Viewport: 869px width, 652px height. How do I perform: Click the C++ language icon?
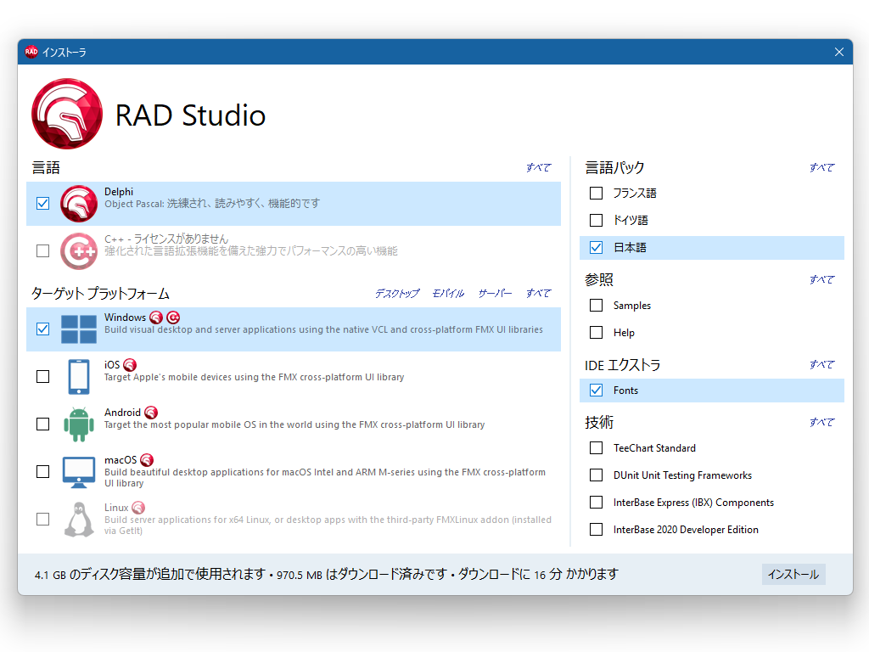coord(79,251)
